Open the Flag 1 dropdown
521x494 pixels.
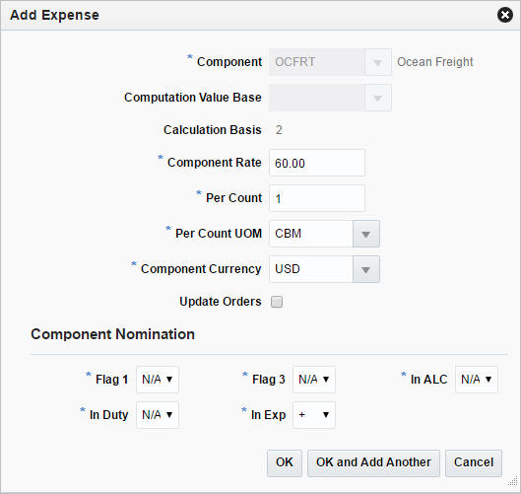(x=158, y=380)
